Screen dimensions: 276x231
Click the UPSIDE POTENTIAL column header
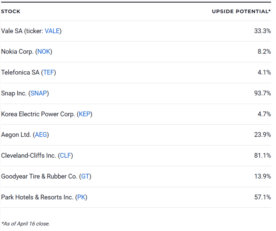point(241,12)
